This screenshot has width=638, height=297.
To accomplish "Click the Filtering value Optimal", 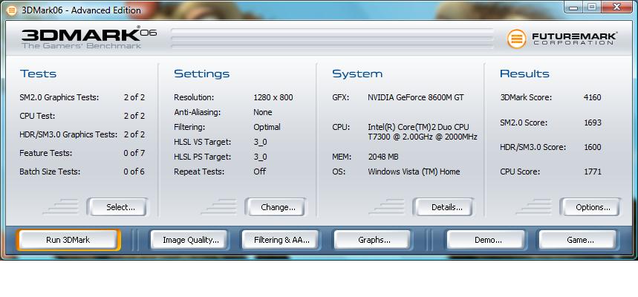I will click(x=267, y=127).
